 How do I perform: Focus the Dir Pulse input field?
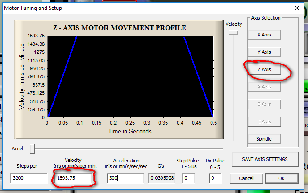click(215, 178)
